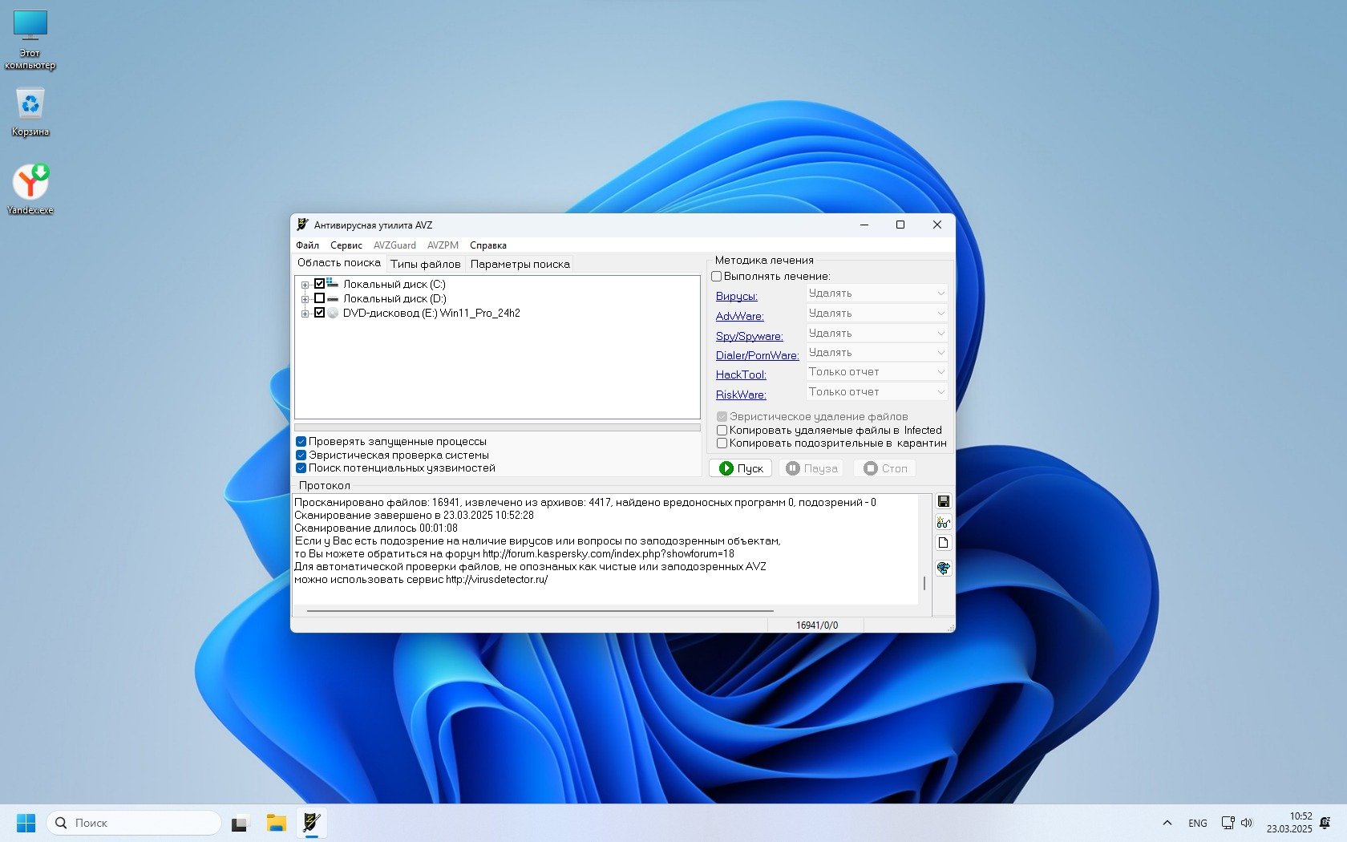
Task: Switch to the Типы файлов tab
Action: [x=425, y=264]
